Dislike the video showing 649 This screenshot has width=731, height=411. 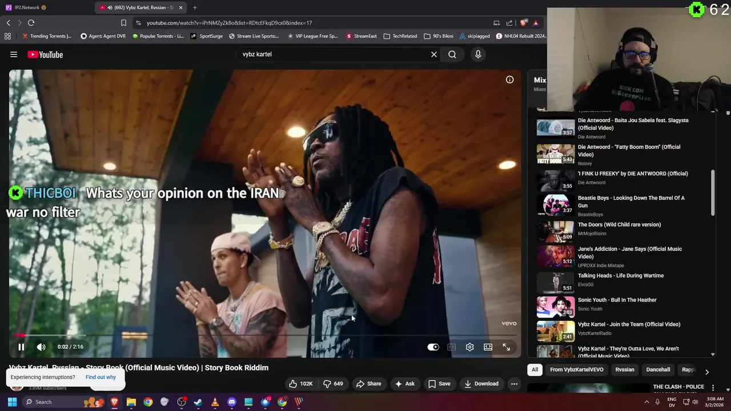coord(333,384)
